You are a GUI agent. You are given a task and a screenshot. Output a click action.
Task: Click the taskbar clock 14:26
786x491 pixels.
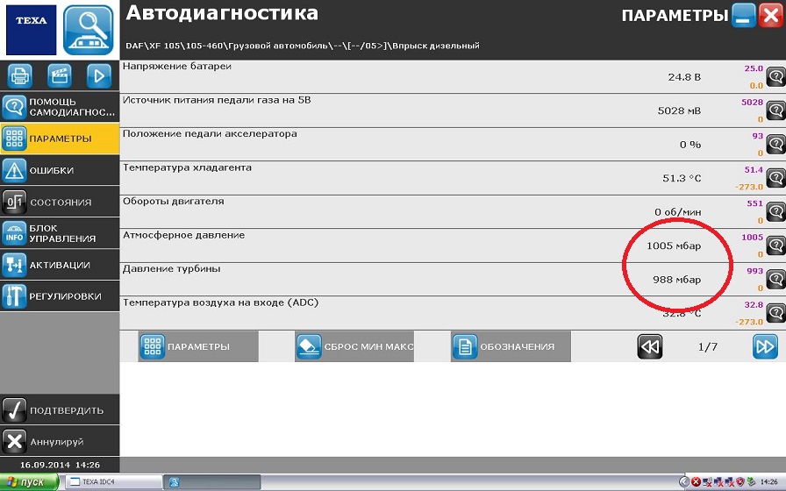(768, 482)
